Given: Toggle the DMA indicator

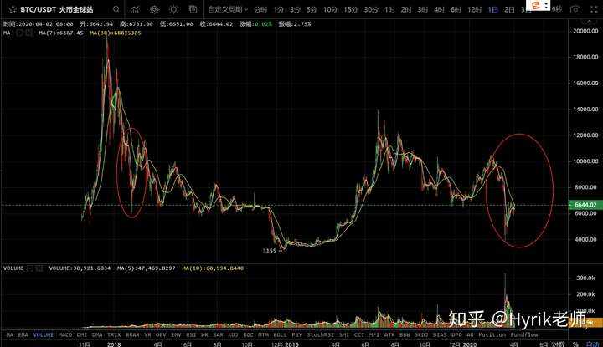Looking at the screenshot, I should coord(97,334).
